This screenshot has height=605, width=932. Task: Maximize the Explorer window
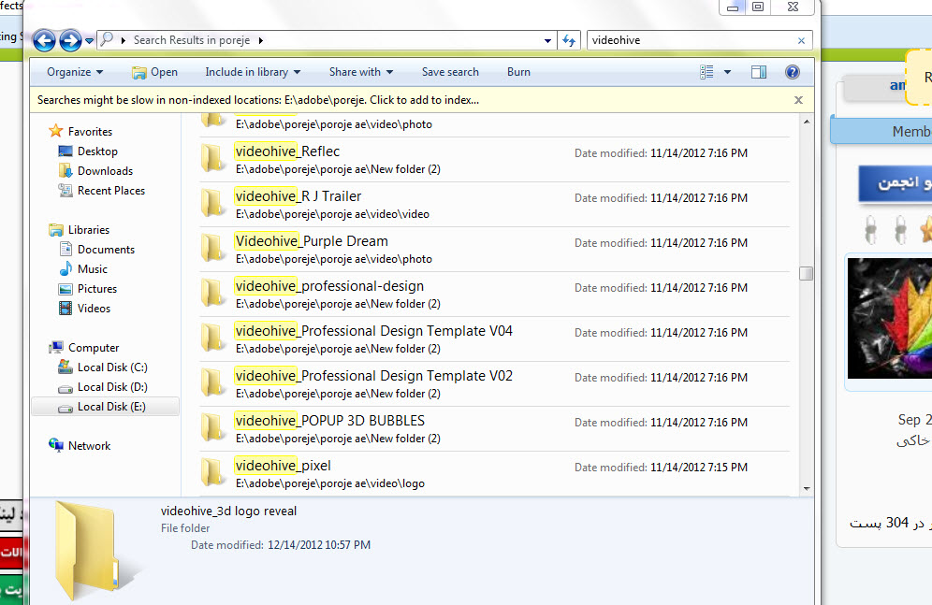[758, 7]
